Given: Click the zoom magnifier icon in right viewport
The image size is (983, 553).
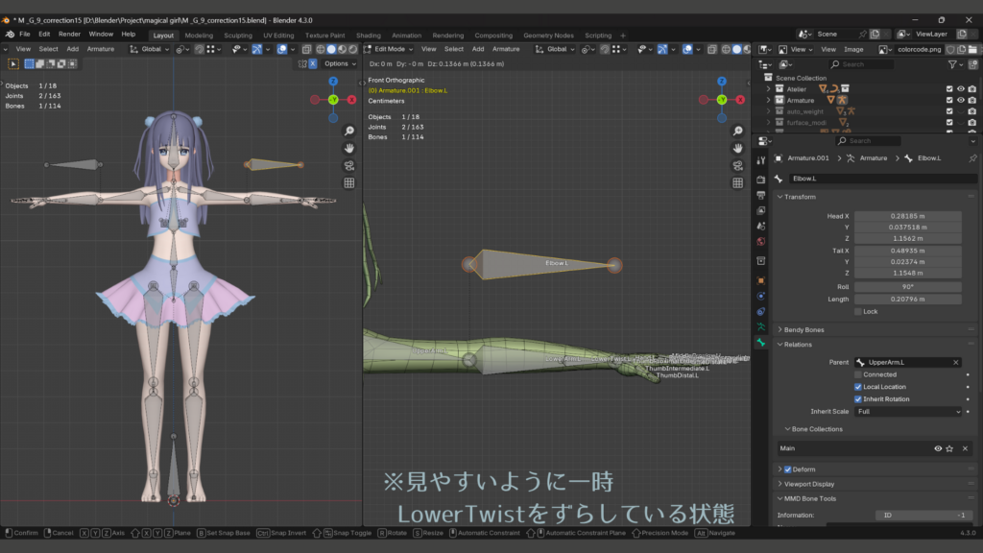Looking at the screenshot, I should coord(737,132).
